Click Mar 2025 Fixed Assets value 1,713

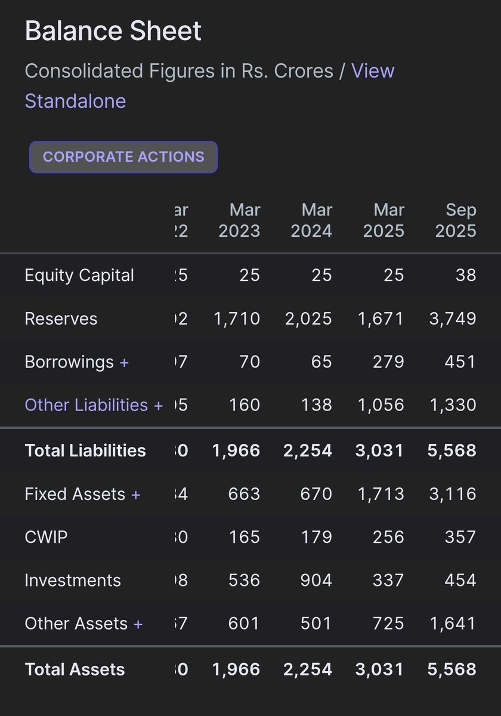click(x=381, y=495)
